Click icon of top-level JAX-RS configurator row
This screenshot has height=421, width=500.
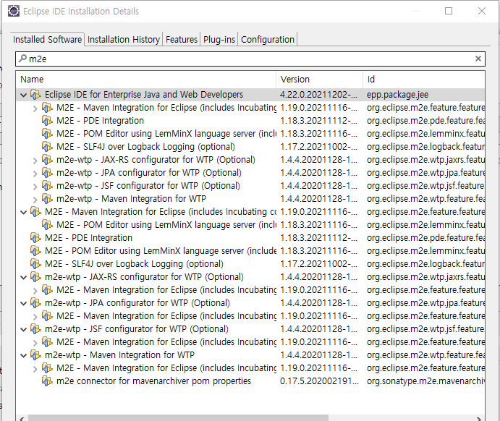tap(35, 277)
